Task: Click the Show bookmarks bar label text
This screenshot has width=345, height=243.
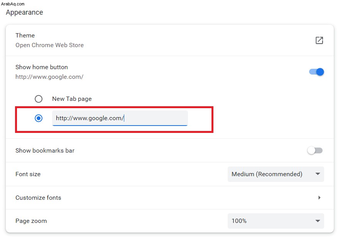Action: pos(45,150)
